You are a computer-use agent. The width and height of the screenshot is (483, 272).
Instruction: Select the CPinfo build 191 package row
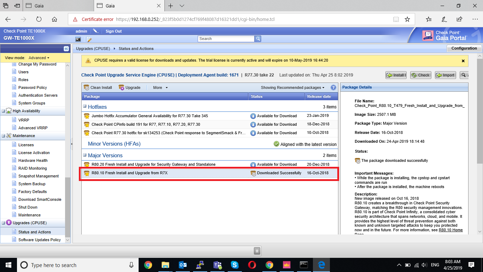click(x=210, y=124)
